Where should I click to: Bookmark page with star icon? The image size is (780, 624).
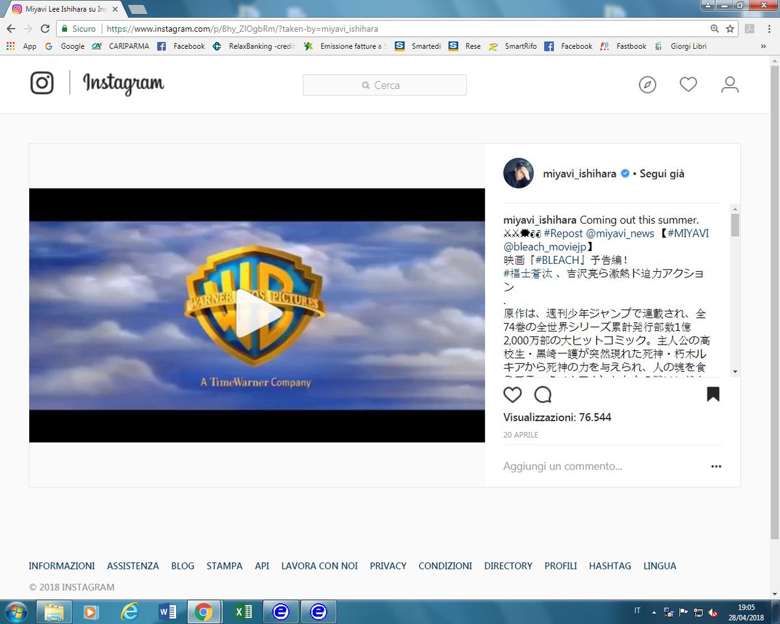(x=730, y=29)
